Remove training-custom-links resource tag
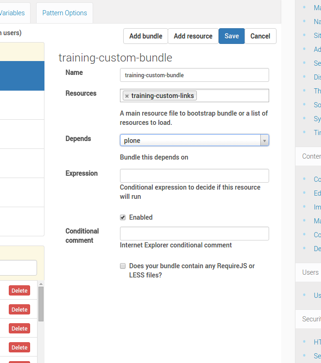 pos(127,96)
